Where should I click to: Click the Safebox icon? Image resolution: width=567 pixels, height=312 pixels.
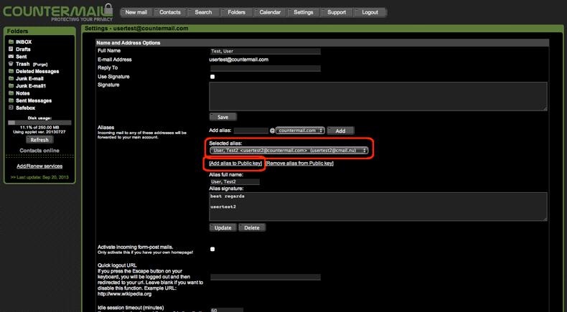coord(11,108)
